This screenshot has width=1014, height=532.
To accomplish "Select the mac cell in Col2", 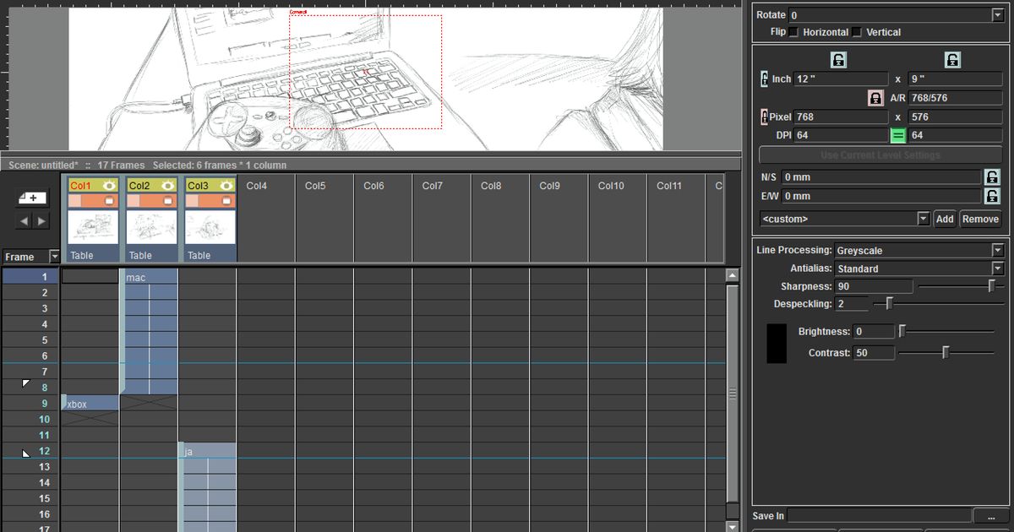I will pos(150,276).
